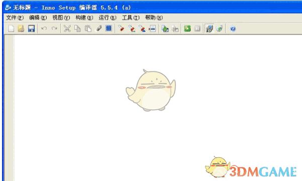Open the 视图(V) menu
The image size is (302, 181).
tap(61, 18)
